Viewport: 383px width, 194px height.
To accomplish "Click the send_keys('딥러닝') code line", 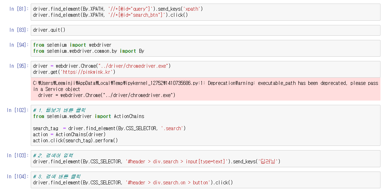I will [156, 162].
